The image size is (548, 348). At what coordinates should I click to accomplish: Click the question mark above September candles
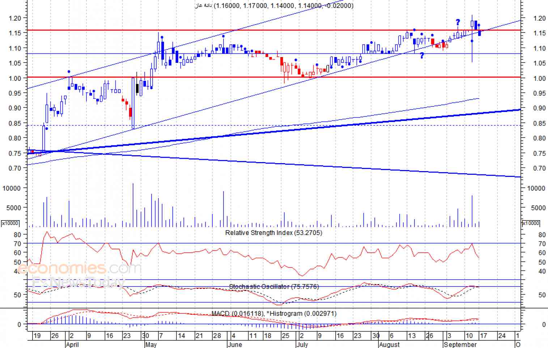coord(458,22)
